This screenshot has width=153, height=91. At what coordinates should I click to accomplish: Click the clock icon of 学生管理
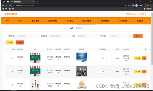pos(135,21)
